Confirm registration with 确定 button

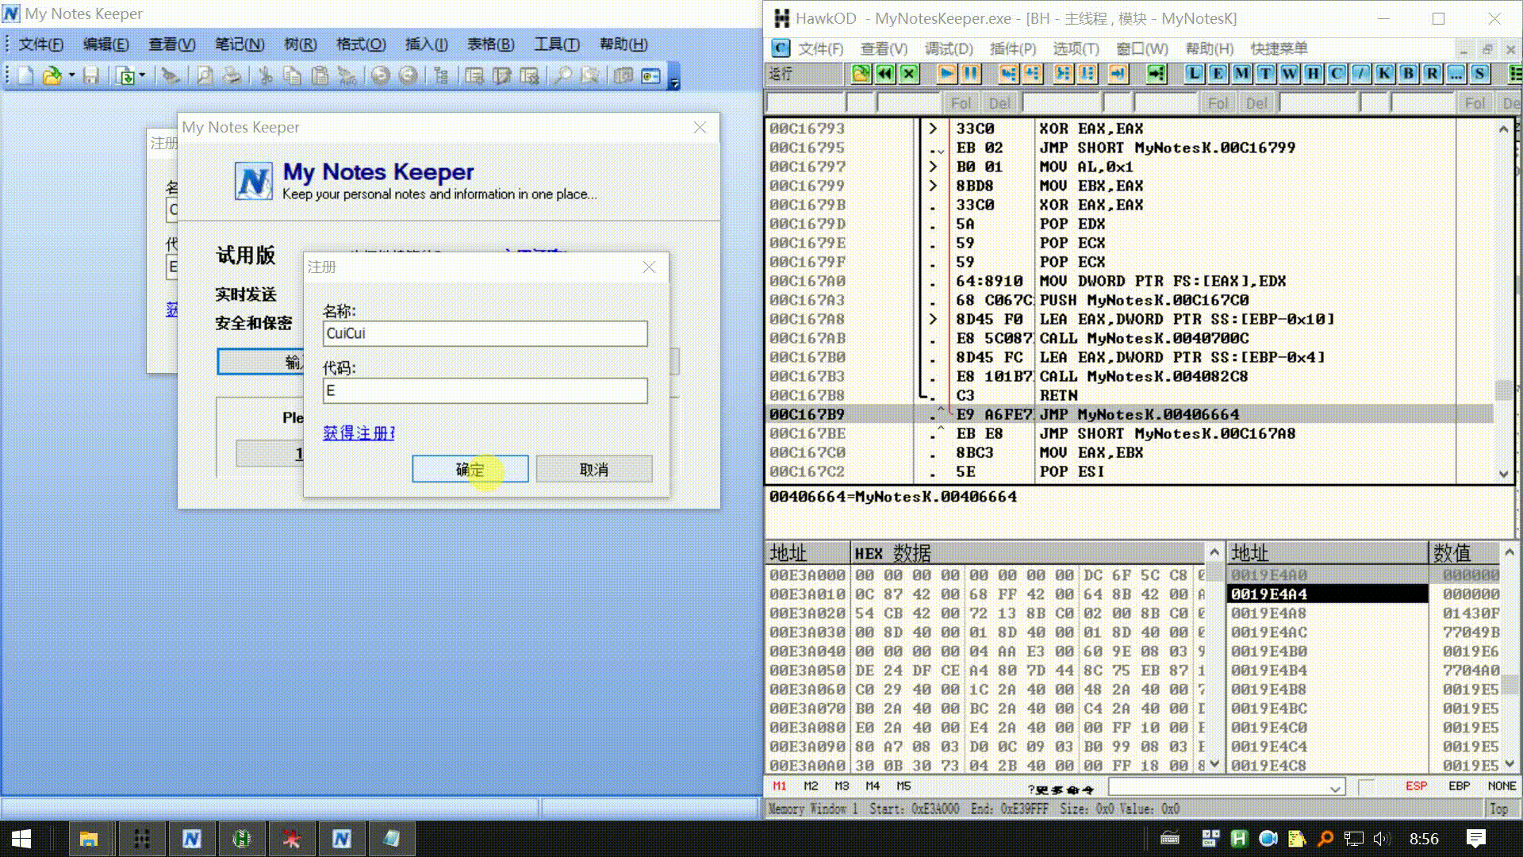470,469
